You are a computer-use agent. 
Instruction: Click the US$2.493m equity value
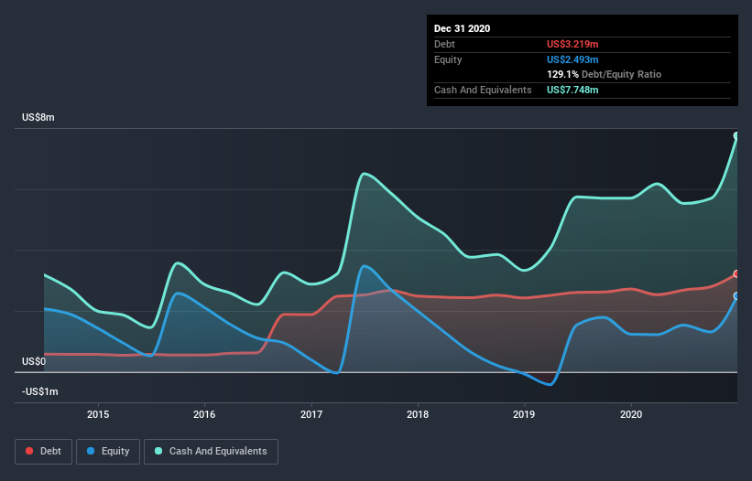click(572, 59)
